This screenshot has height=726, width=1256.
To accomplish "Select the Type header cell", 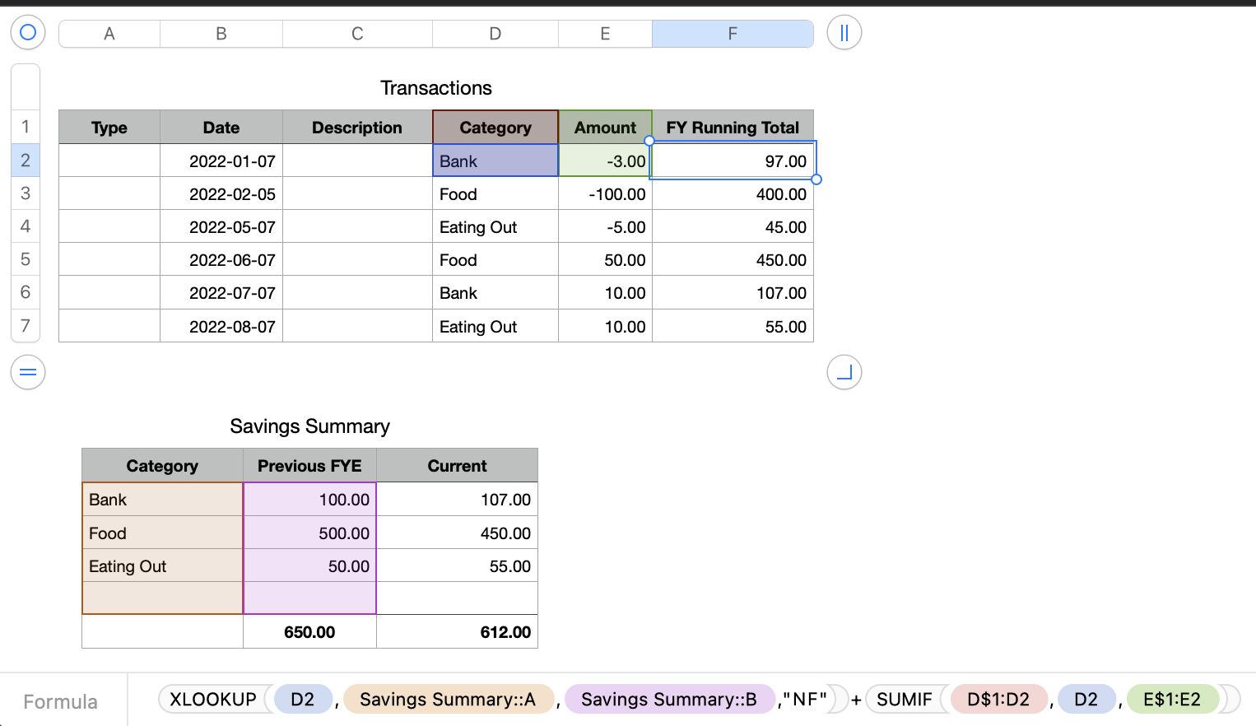I will point(109,128).
